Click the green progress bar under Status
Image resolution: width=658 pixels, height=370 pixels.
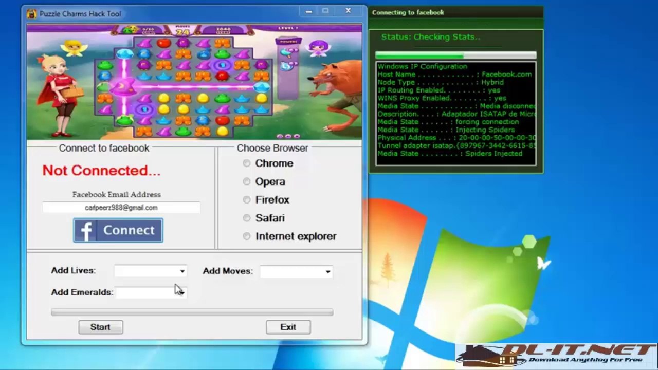tap(455, 55)
